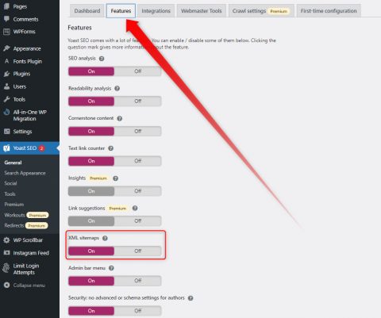Open the Plugins menu in sidebar
The height and width of the screenshot is (318, 381).
pyautogui.click(x=21, y=74)
